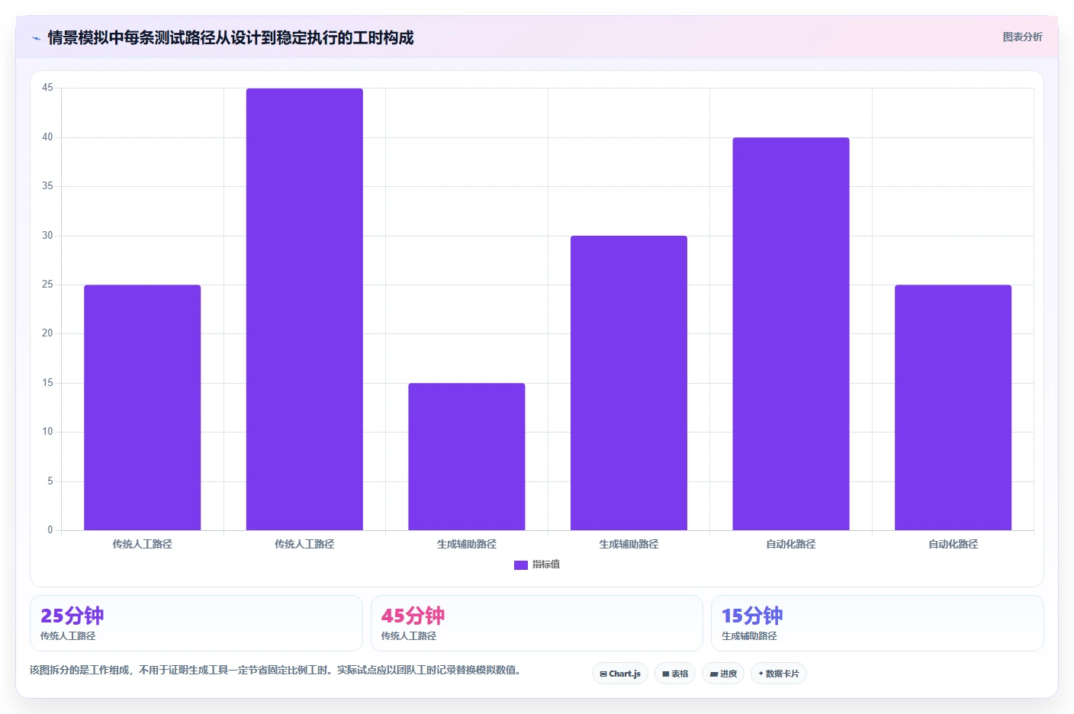The image size is (1074, 714).
Task: Click the 自动化路径 bar with value 40
Action: click(x=791, y=333)
